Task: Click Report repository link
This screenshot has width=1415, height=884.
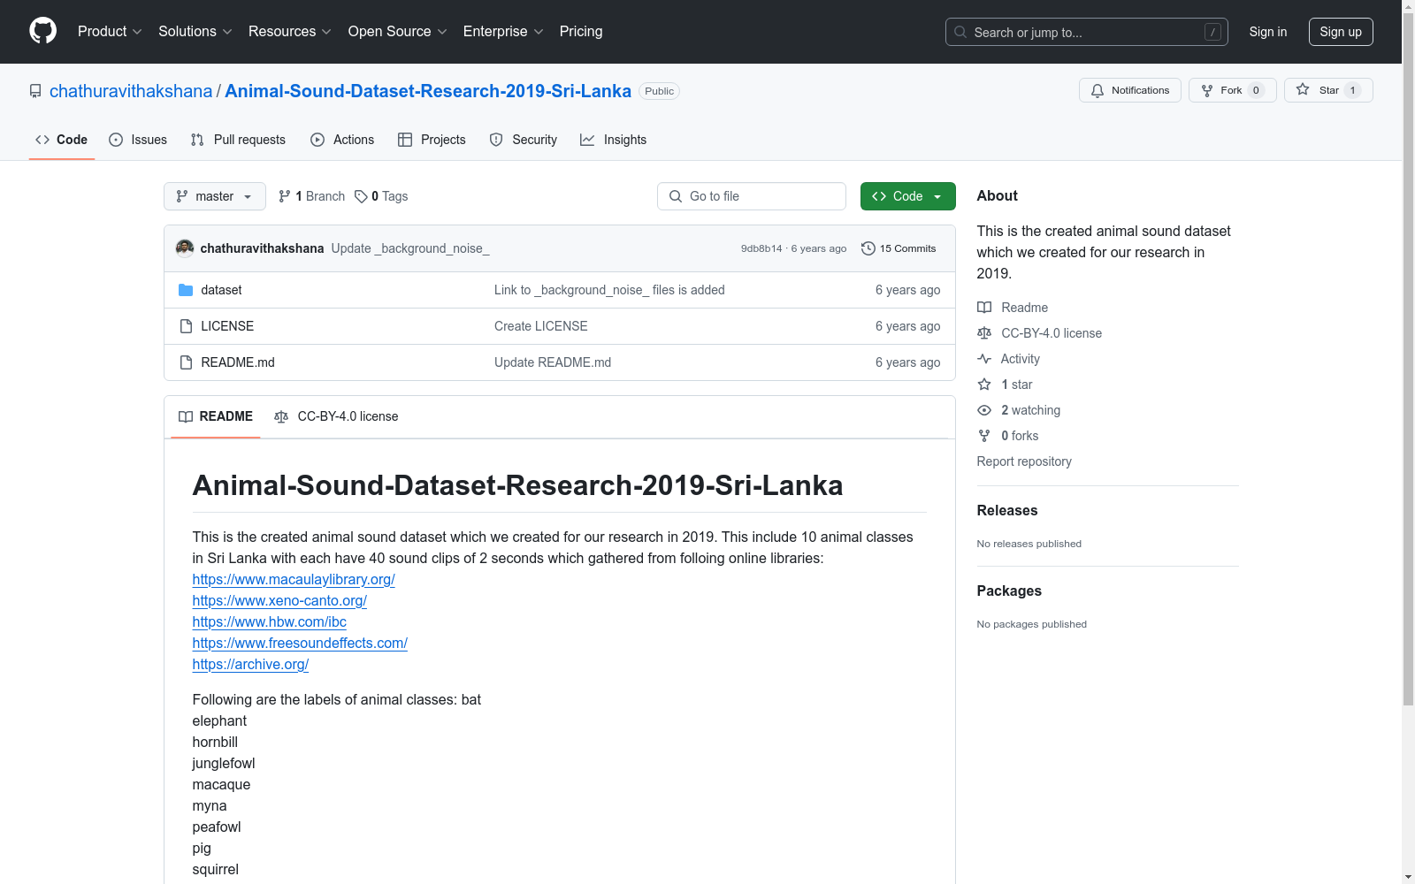Action: pyautogui.click(x=1024, y=461)
